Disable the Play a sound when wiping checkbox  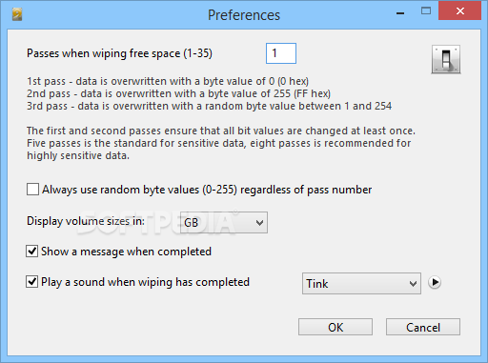(31, 281)
